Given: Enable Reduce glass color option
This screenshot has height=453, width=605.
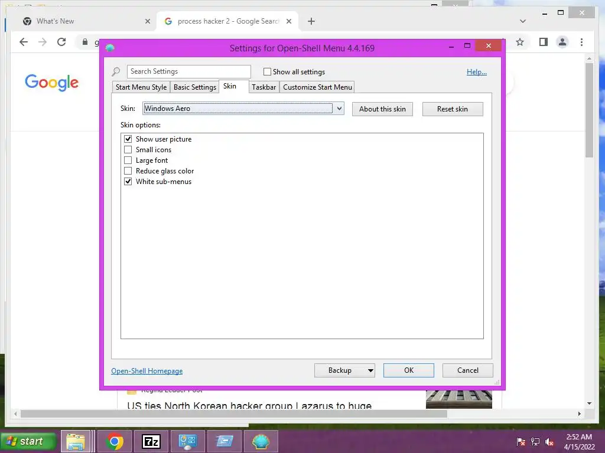Looking at the screenshot, I should pos(128,171).
